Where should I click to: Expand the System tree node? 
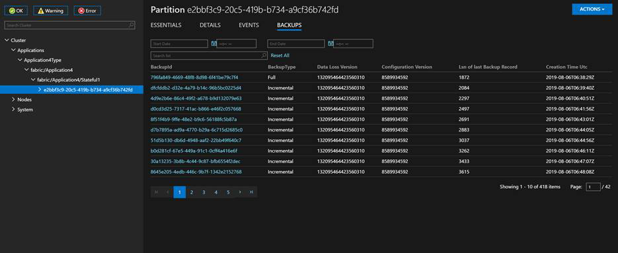coord(14,109)
